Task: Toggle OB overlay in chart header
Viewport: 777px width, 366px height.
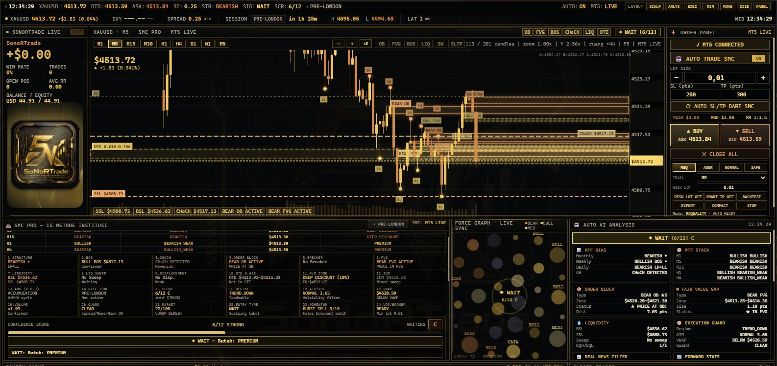Action: [x=527, y=32]
